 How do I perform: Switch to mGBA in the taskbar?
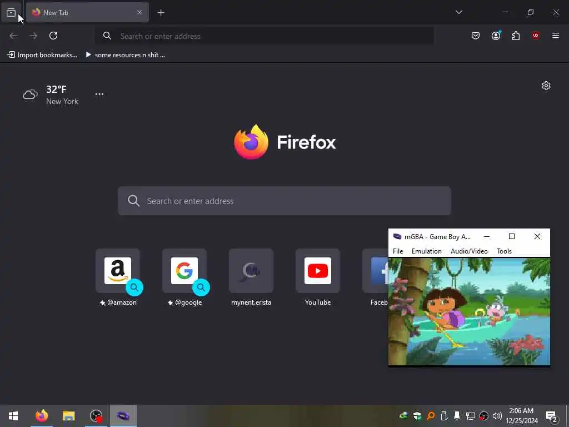click(123, 416)
